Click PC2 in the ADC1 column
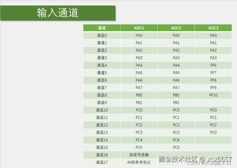The width and height of the screenshot is (237, 168). (x=139, y=125)
